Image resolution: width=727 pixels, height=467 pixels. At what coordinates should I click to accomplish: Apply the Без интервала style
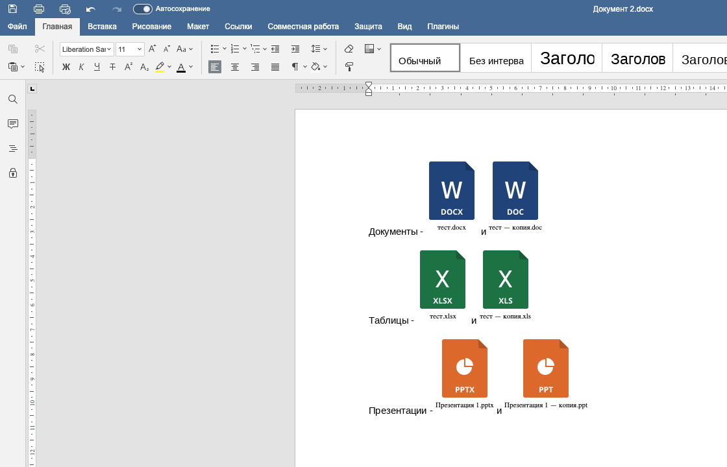496,58
